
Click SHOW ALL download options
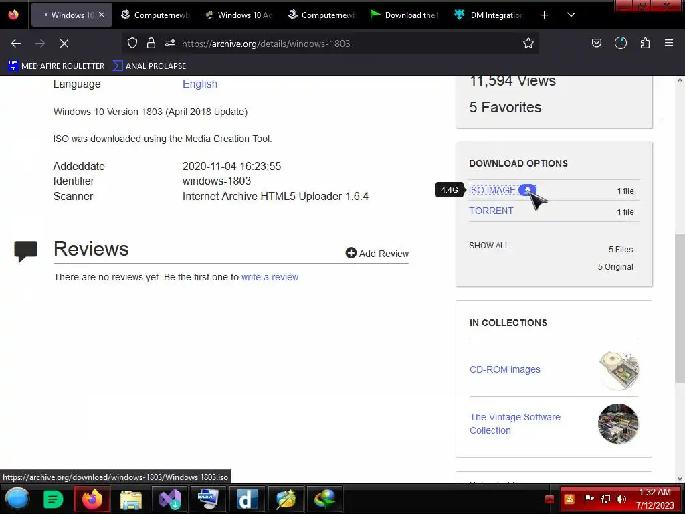(489, 245)
